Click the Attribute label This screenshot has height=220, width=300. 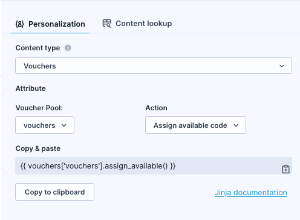click(31, 88)
